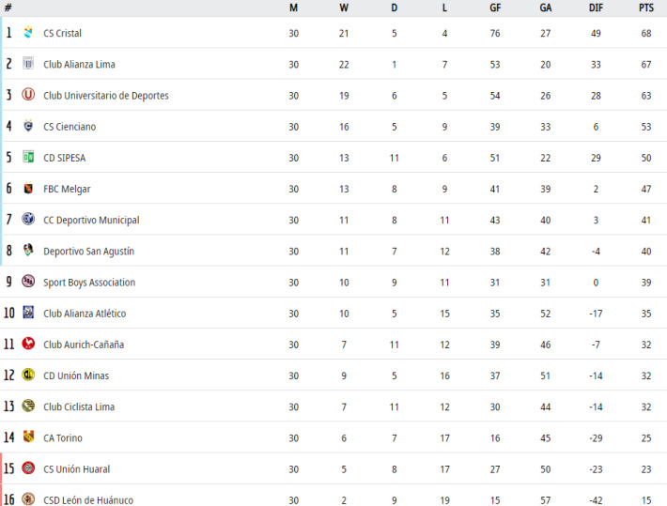The image size is (667, 506).
Task: Click the CA Torino crest icon
Action: click(28, 437)
